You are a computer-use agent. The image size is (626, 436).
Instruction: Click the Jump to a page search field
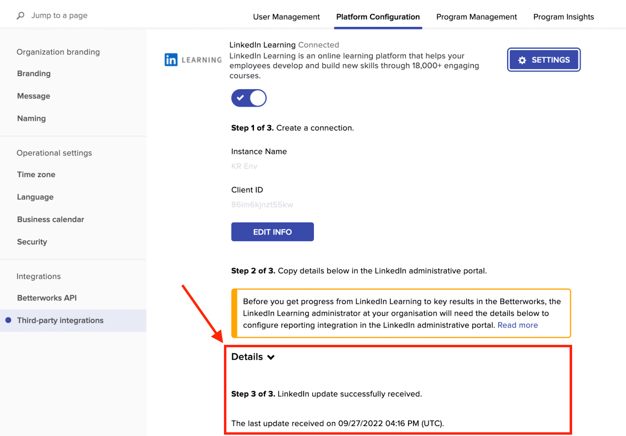point(59,16)
